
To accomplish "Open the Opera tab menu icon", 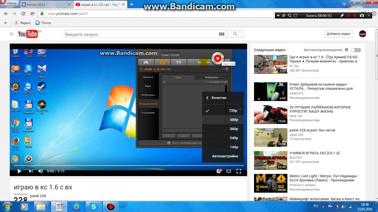I will click(x=344, y=4).
